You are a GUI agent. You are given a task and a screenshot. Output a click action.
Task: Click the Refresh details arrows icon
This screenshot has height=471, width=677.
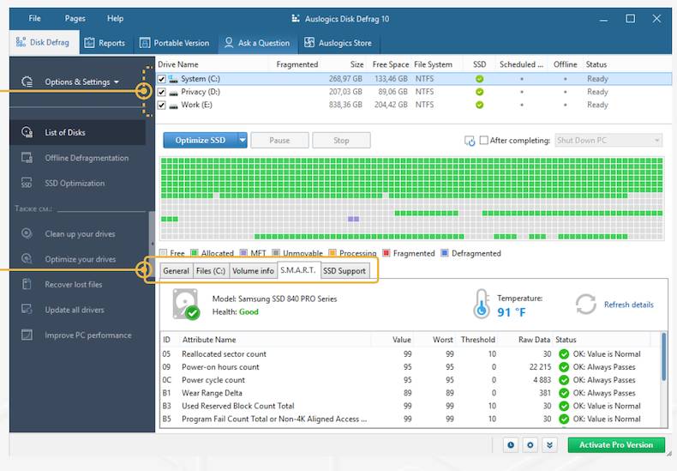click(585, 305)
